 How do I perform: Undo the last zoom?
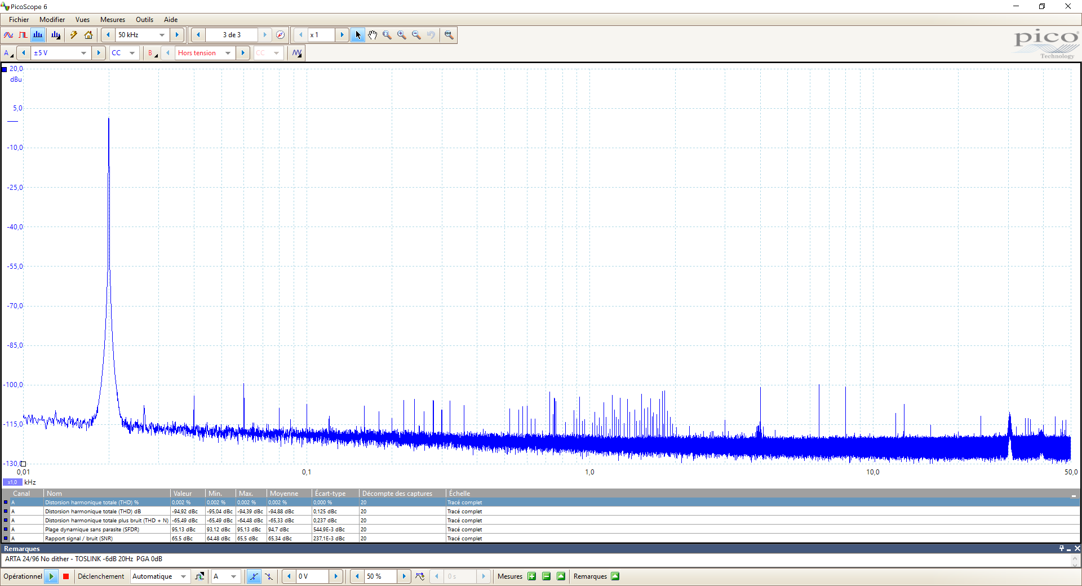pos(431,35)
